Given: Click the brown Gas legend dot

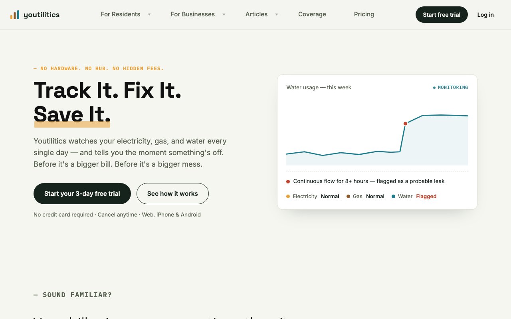Looking at the screenshot, I should 348,196.
